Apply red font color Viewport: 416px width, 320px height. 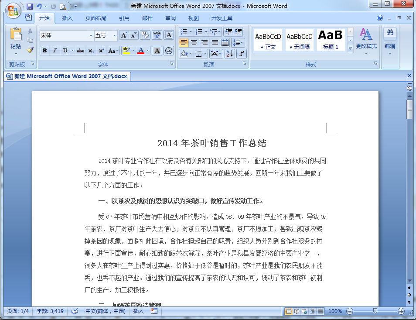[x=141, y=51]
